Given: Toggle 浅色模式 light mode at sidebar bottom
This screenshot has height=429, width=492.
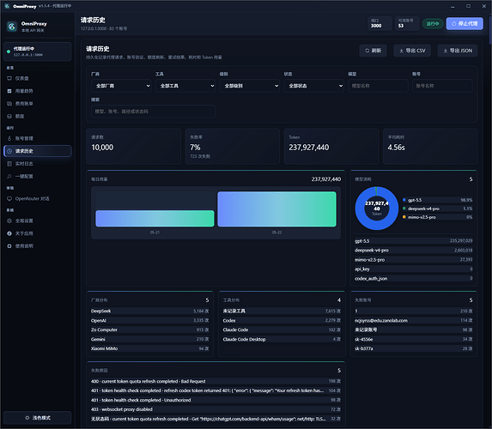Looking at the screenshot, I should click(x=38, y=418).
